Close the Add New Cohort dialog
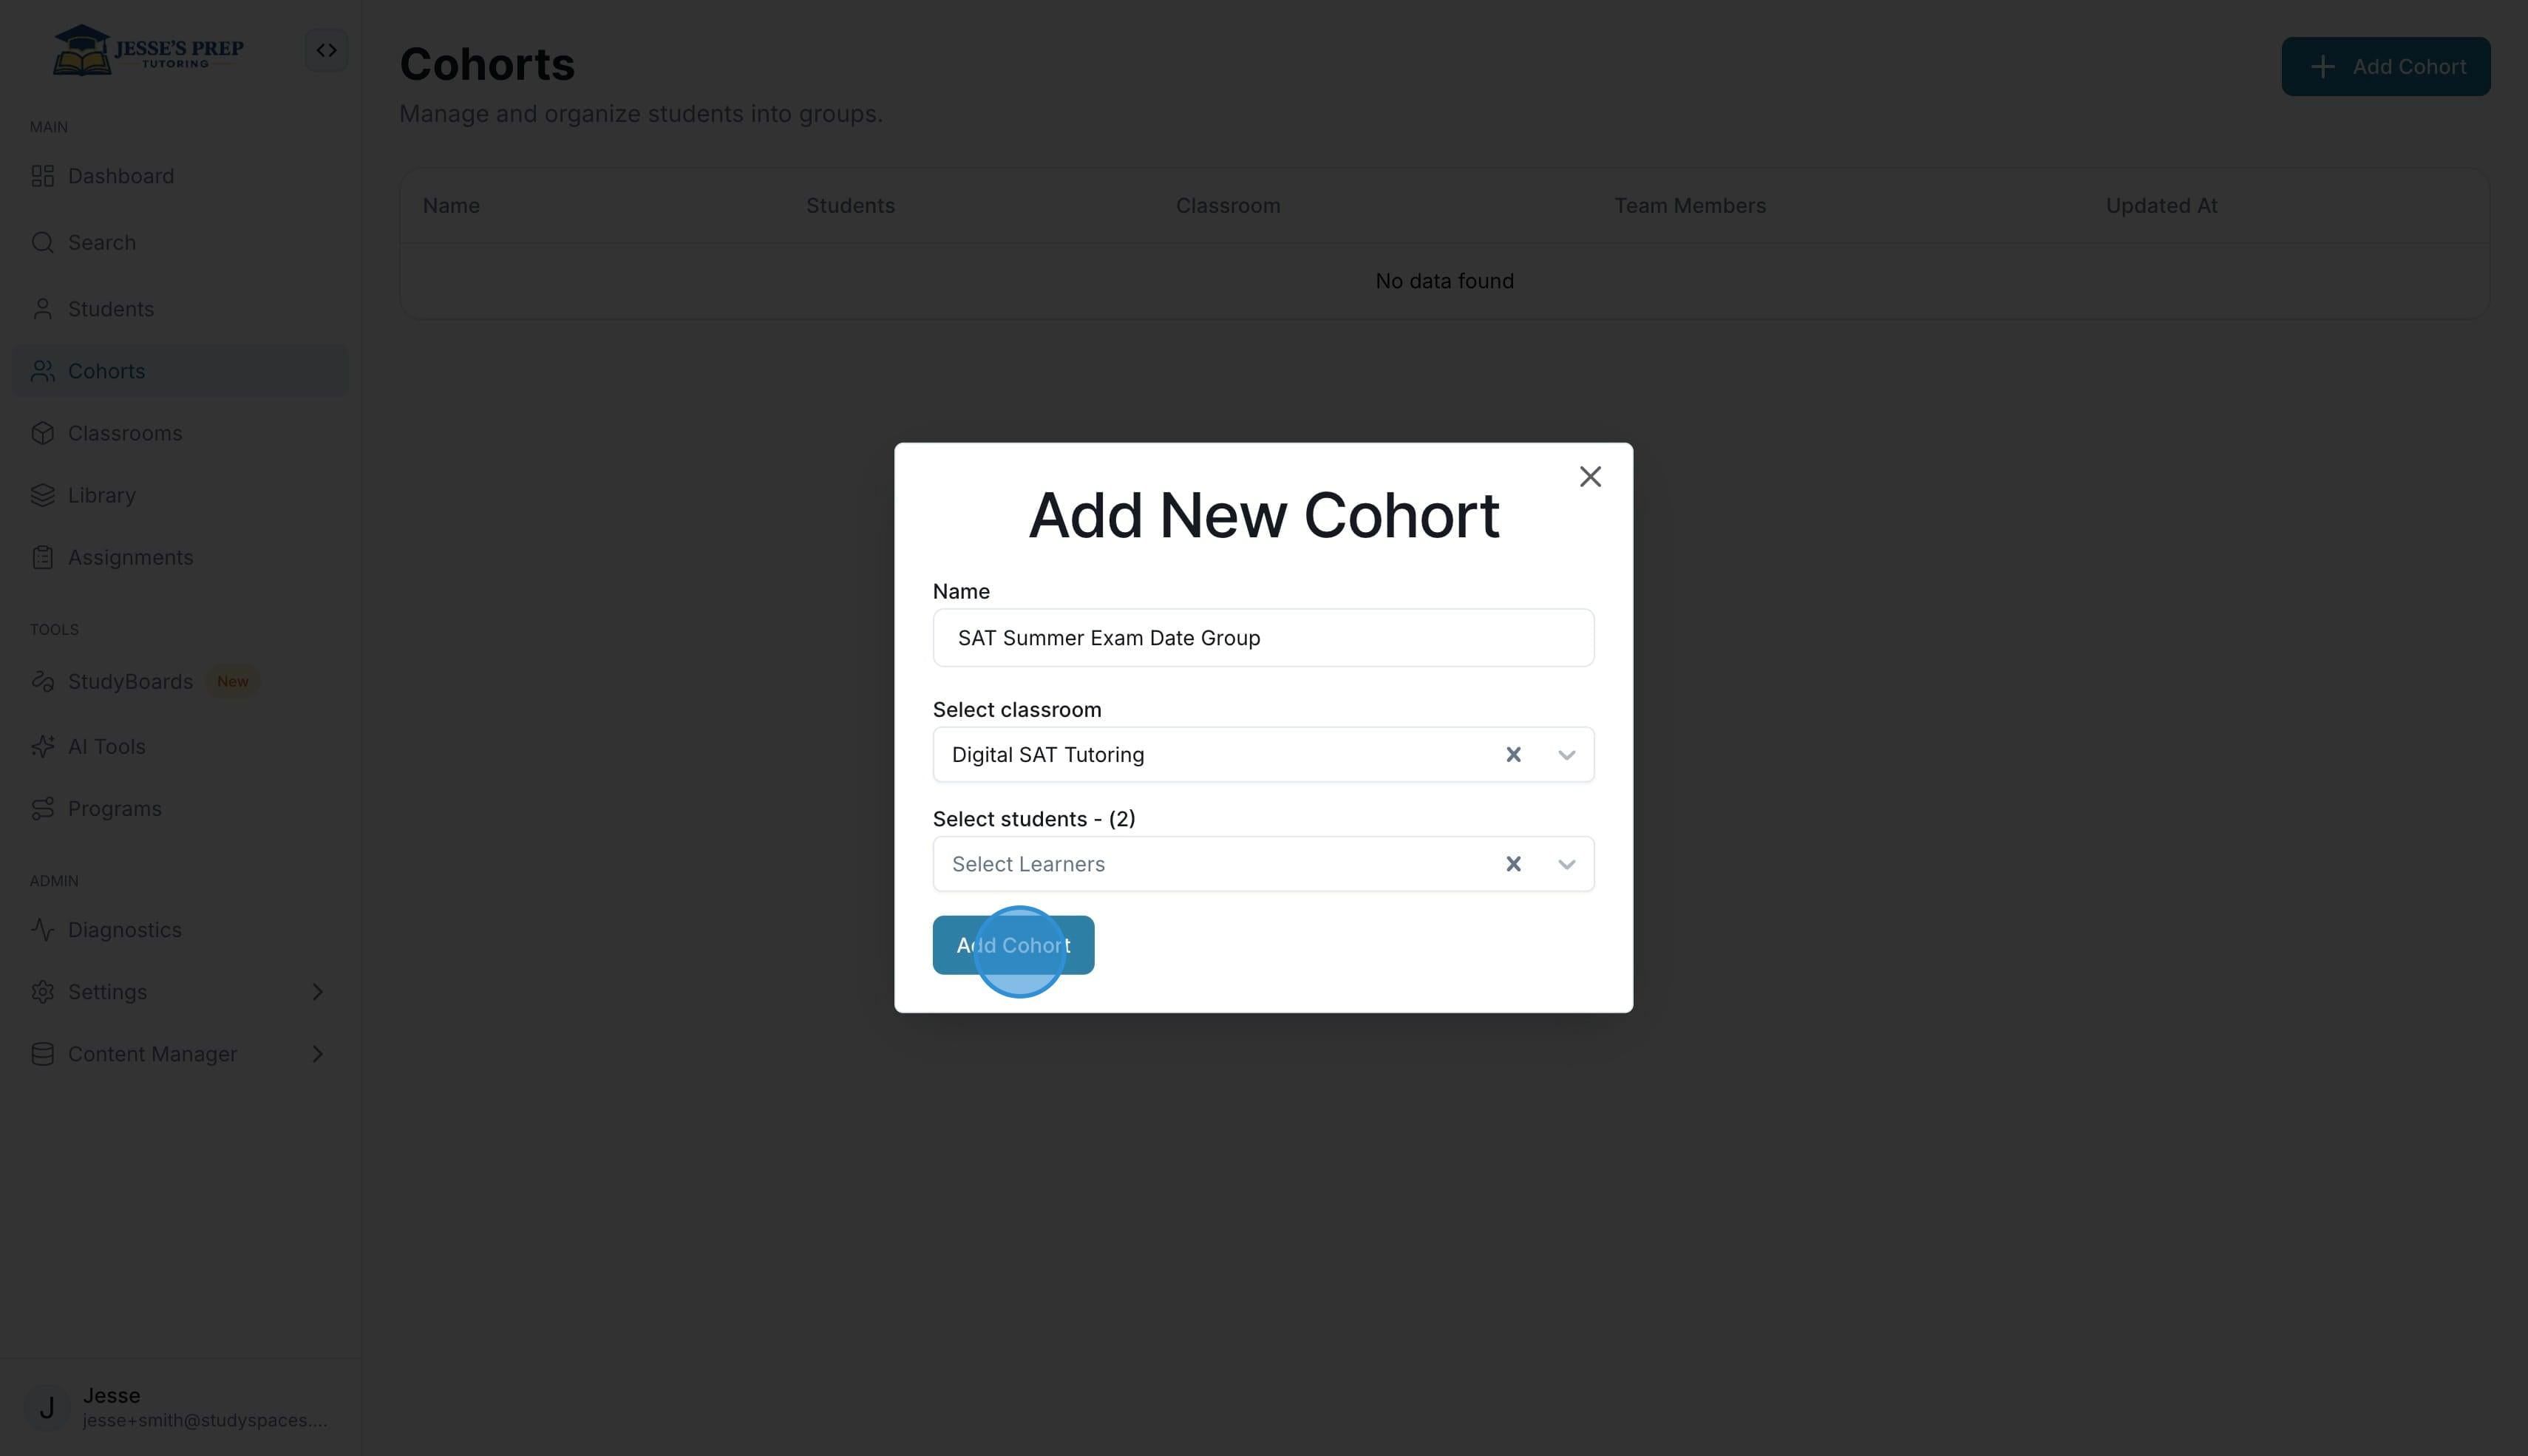Screen dimensions: 2528x1456 point(1590,477)
